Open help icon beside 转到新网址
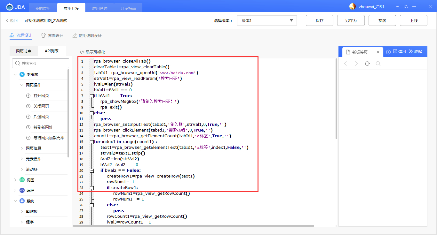Viewport: 437px width, 235px height. pyautogui.click(x=28, y=127)
